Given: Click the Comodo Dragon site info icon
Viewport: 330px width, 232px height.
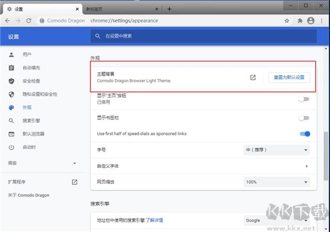Looking at the screenshot, I should pyautogui.click(x=42, y=21).
